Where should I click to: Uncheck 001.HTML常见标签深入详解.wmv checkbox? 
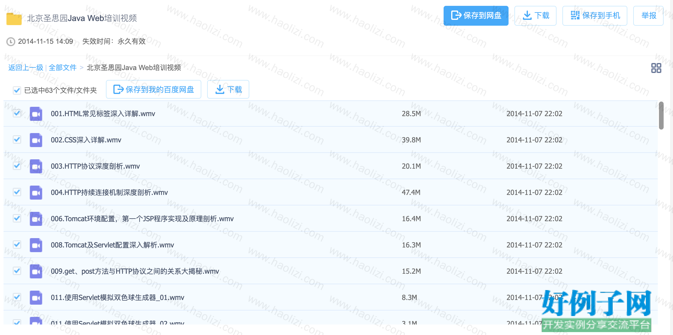(17, 113)
